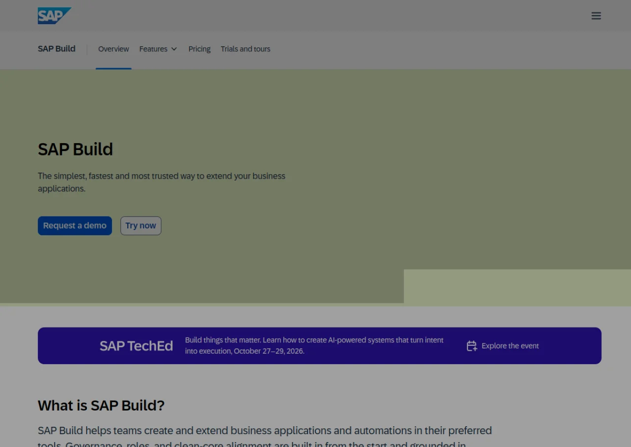This screenshot has height=447, width=631.
Task: Click the What is SAP Build? heading
Action: pos(101,406)
